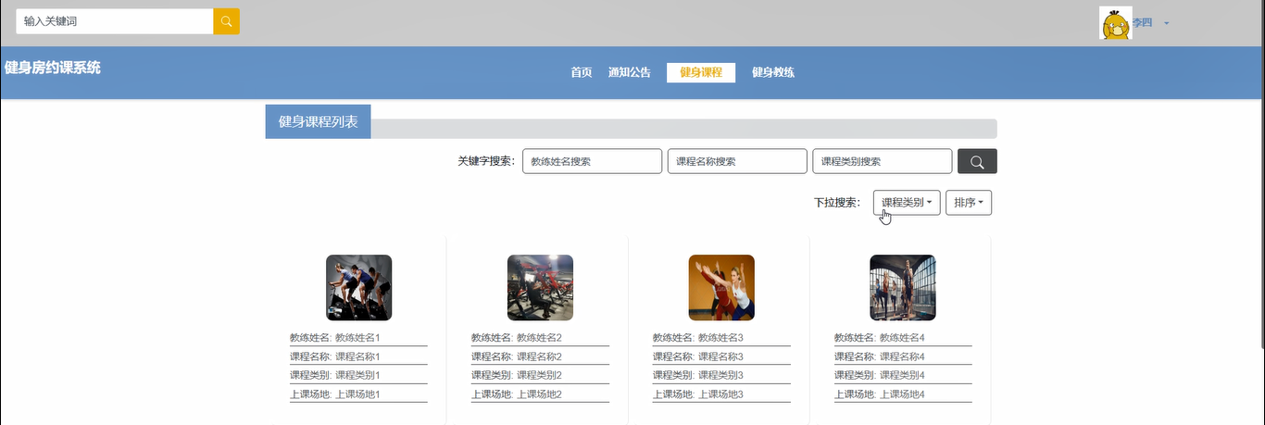Click text 上课场地: 上课场地4

click(880, 394)
